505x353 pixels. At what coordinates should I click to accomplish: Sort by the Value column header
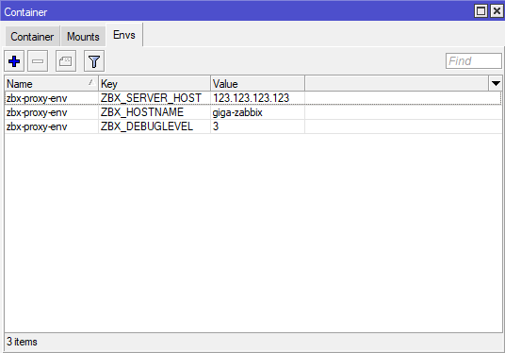pos(257,84)
